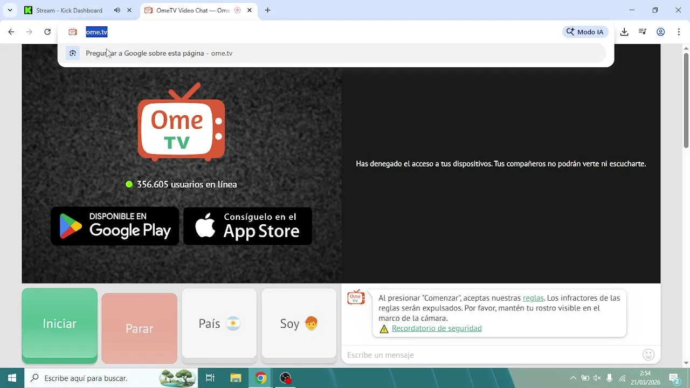Viewport: 690px width, 388px height.
Task: Select the OmeTV Video Chat tab
Action: (x=192, y=10)
